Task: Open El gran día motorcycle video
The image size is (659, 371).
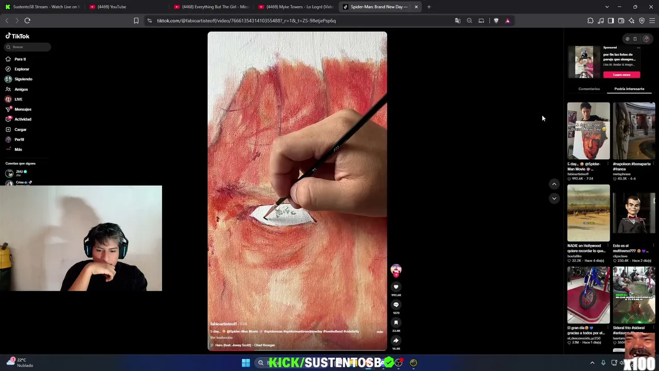Action: [x=588, y=295]
